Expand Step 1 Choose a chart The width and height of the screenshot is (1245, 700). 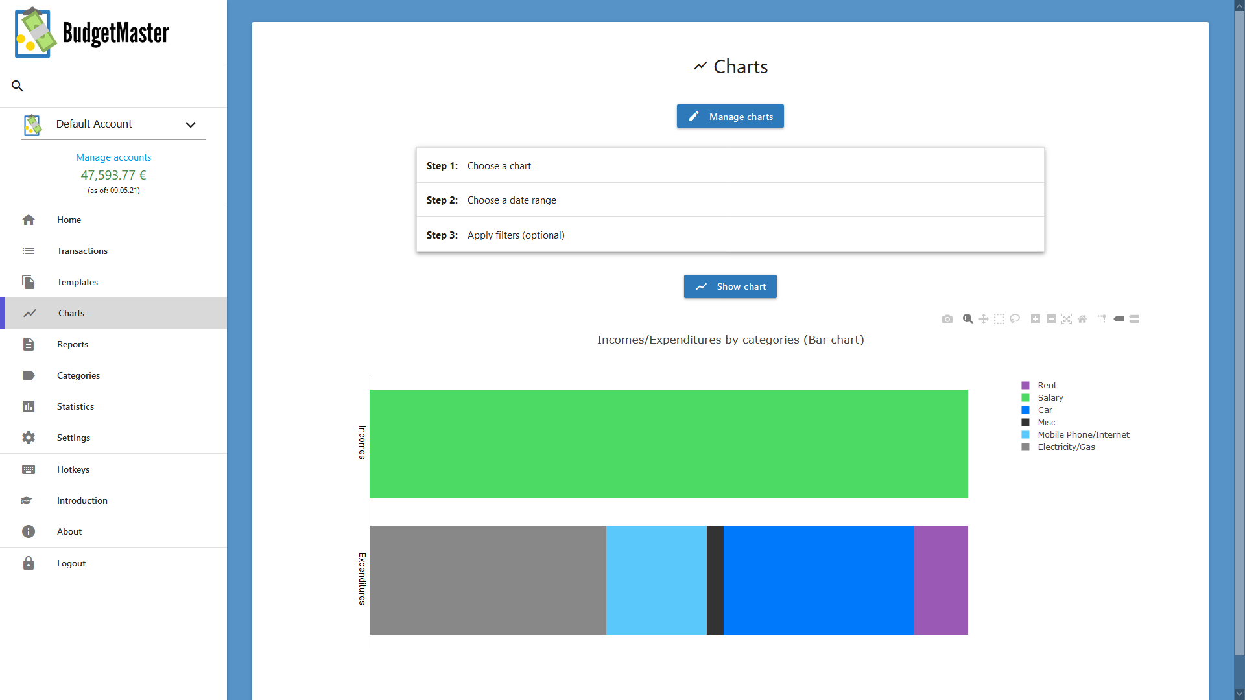coord(730,165)
